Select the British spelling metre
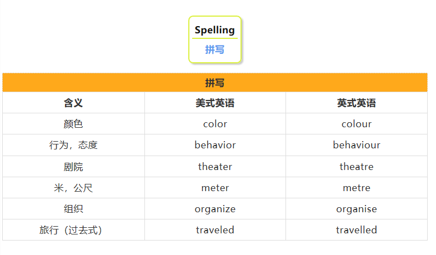This screenshot has width=436, height=255. 357,188
